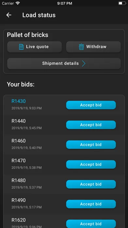Tap the battery indicator icon
The height and width of the screenshot is (228, 128).
pyautogui.click(x=122, y=3)
